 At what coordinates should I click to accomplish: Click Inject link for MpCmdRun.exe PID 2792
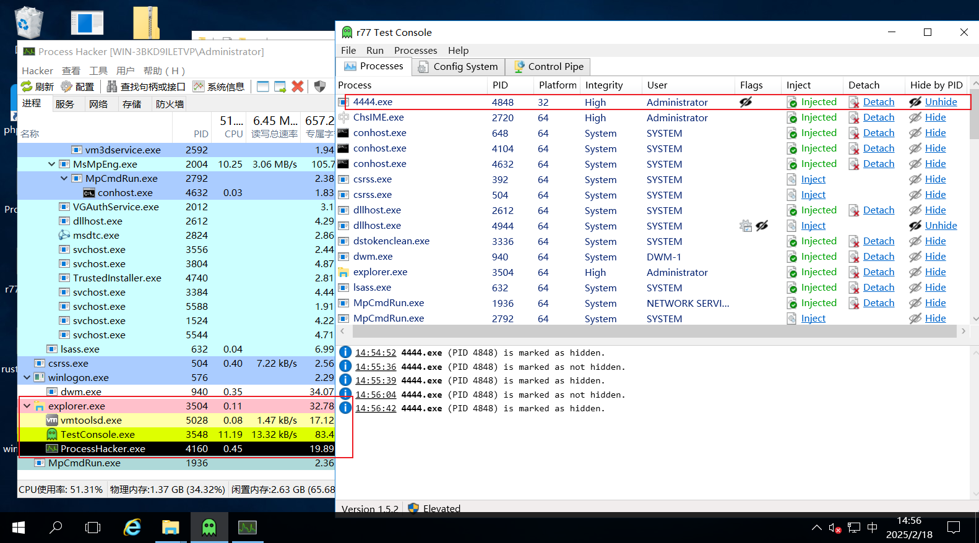813,319
